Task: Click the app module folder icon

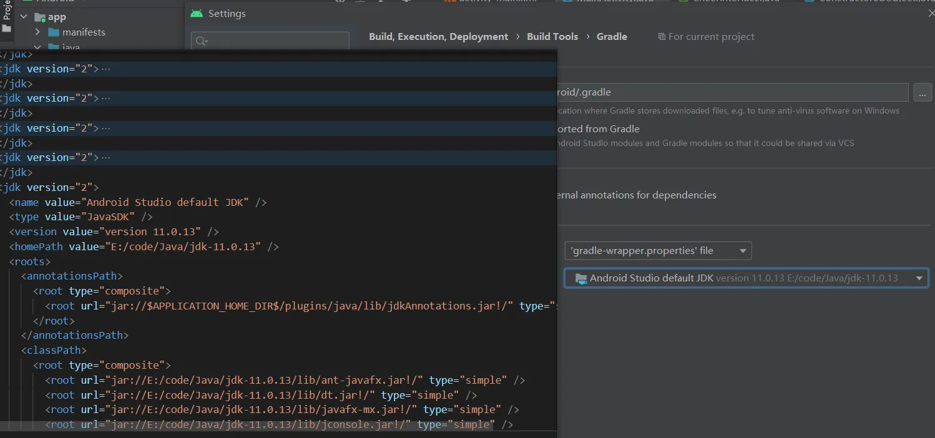Action: [40, 17]
